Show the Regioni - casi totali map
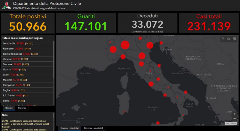The height and width of the screenshot is (131, 240). 70,128
